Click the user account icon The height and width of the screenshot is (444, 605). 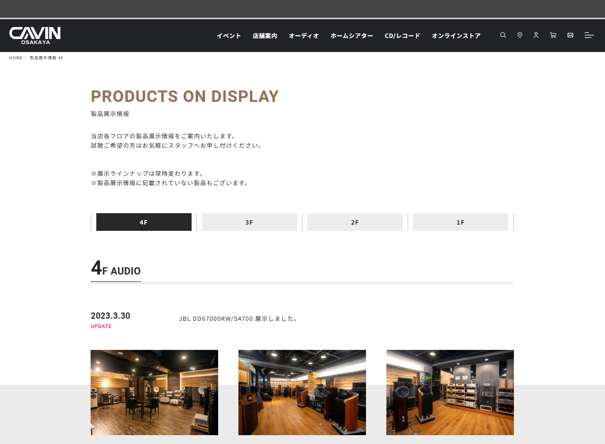pos(536,35)
